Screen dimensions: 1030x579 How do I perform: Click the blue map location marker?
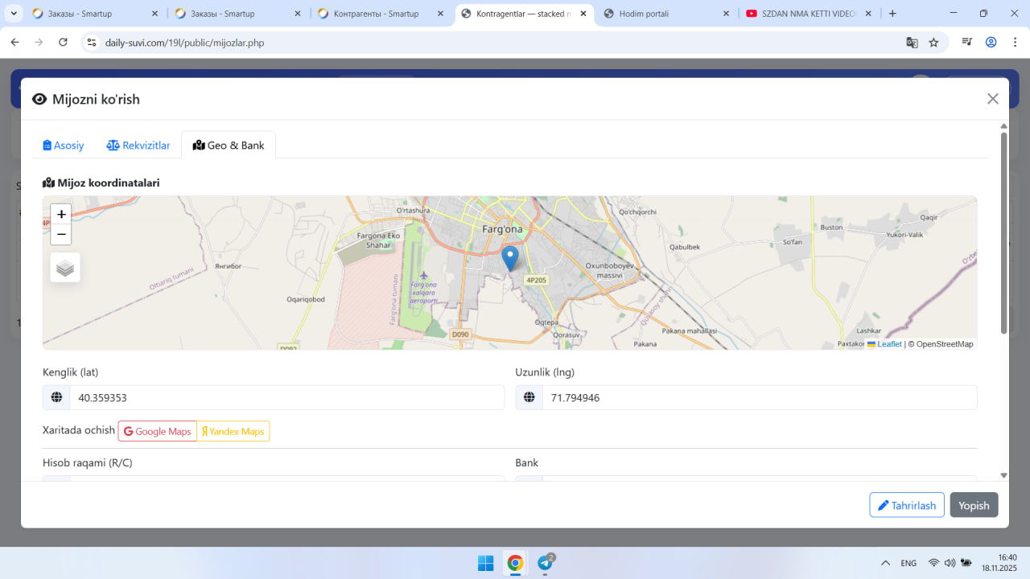click(x=509, y=258)
